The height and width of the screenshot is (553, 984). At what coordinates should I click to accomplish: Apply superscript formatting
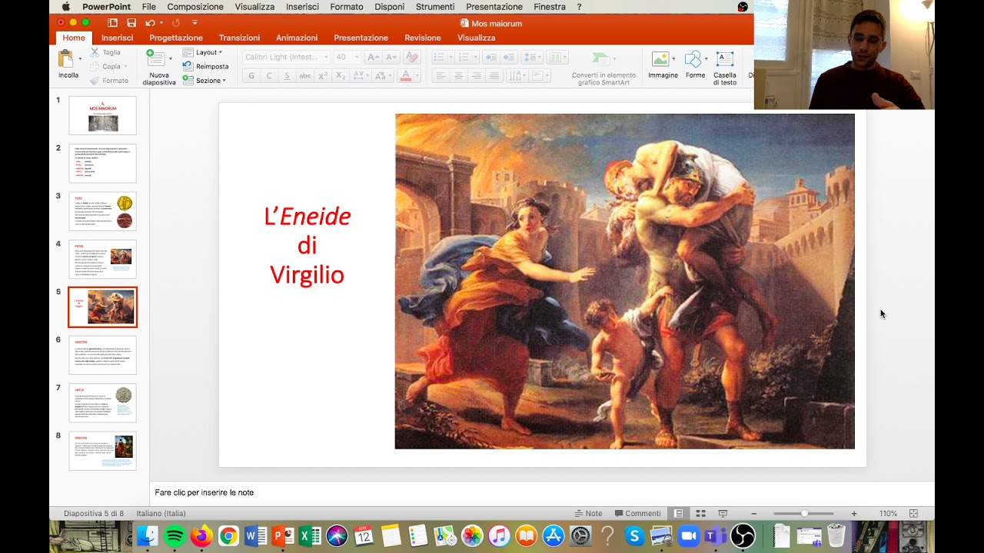[x=323, y=75]
